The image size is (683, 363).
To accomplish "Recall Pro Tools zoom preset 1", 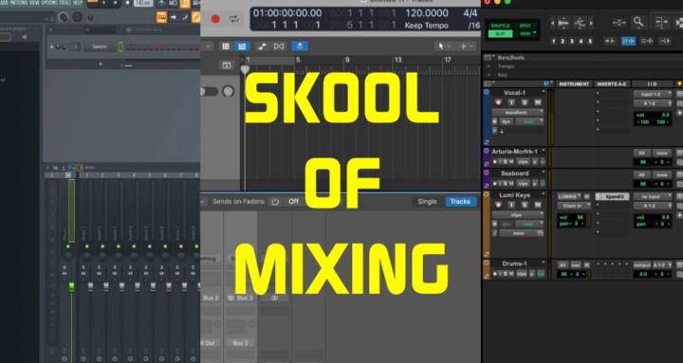I will click(x=553, y=42).
